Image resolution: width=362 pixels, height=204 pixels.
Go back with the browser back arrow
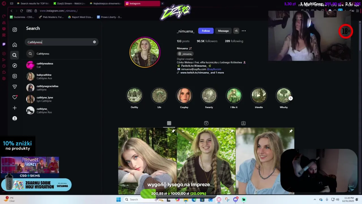tap(11, 11)
